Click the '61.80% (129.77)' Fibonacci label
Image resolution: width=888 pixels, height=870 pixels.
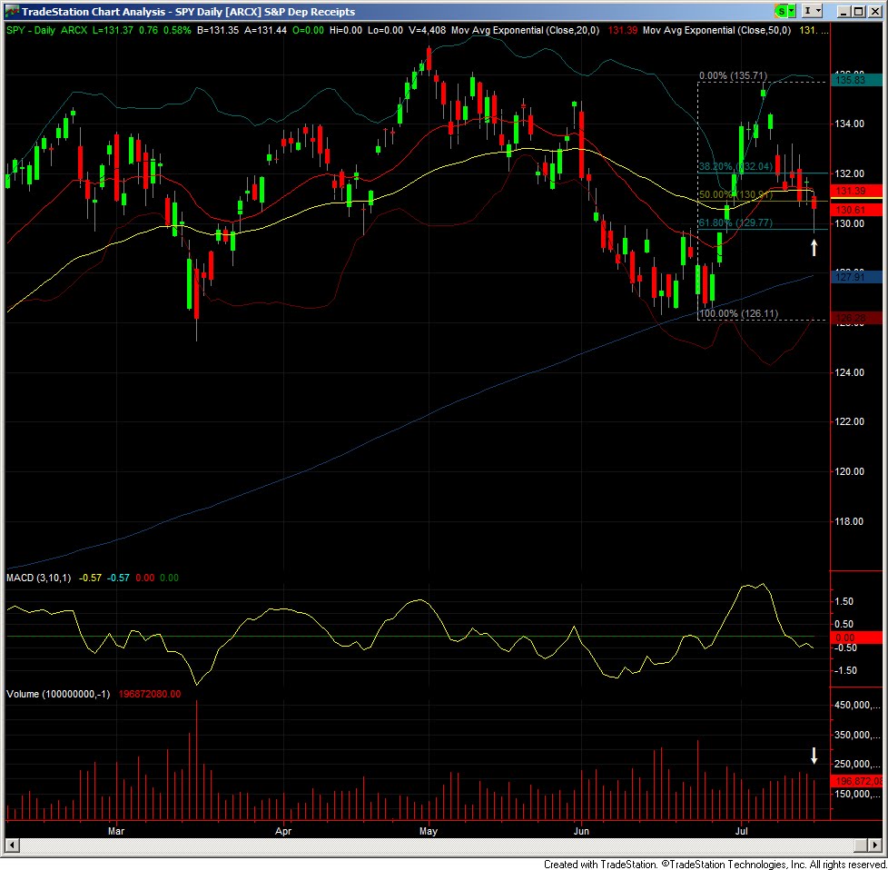[735, 222]
